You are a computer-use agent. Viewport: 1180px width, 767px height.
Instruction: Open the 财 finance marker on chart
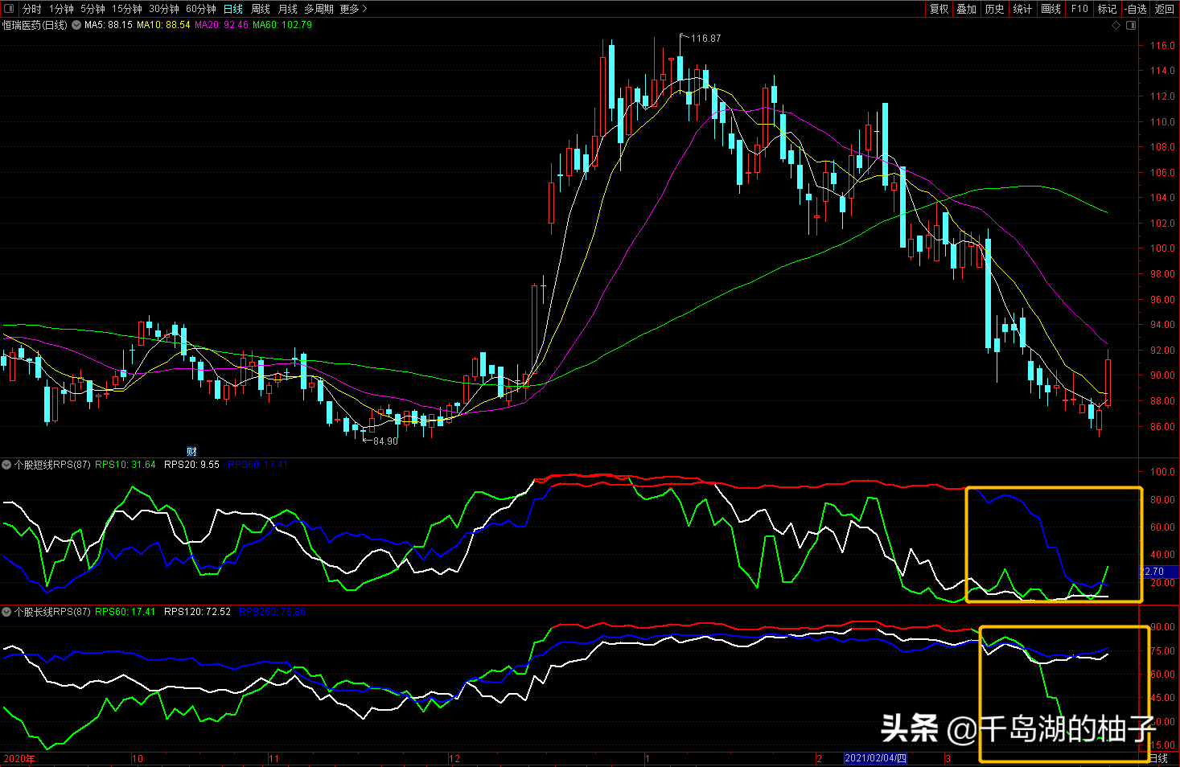tap(191, 452)
